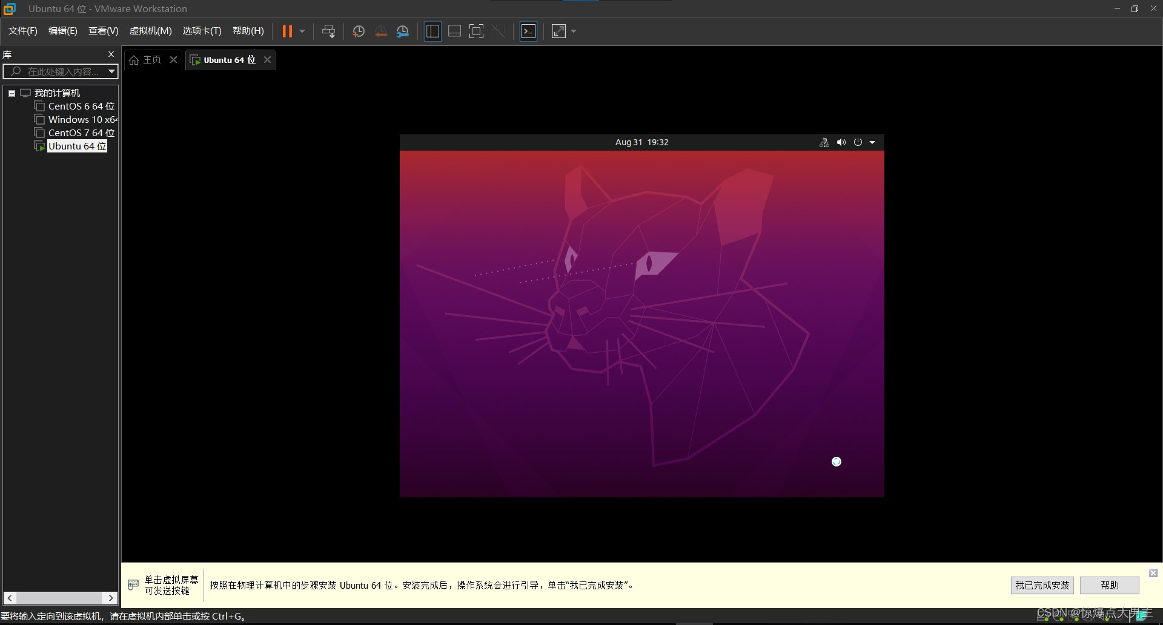The width and height of the screenshot is (1163, 625).
Task: Select 我的计算机 in the library tree
Action: 57,93
